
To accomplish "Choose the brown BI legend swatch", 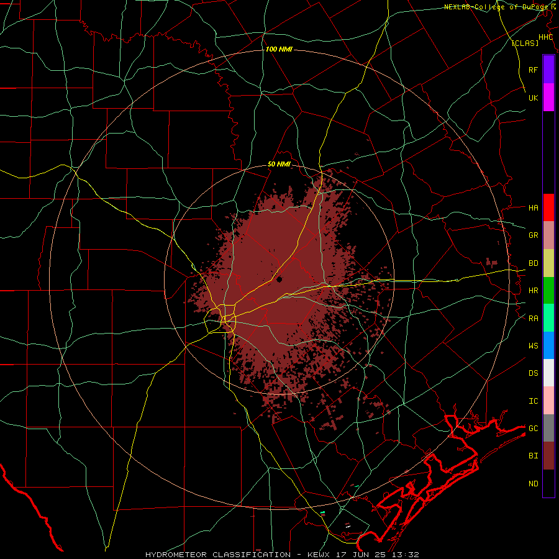I will pos(548,456).
